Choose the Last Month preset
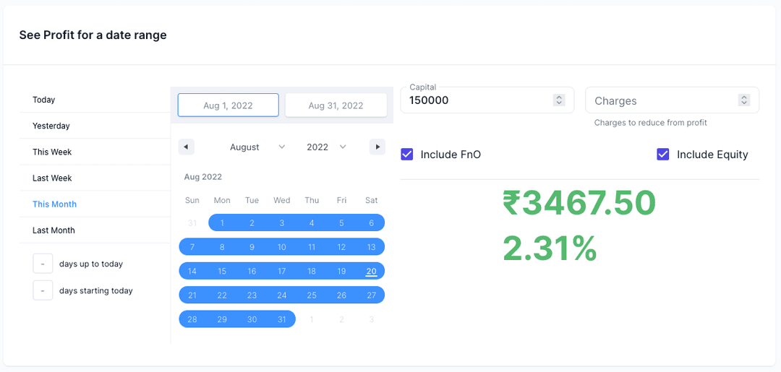The height and width of the screenshot is (372, 781). coord(54,230)
